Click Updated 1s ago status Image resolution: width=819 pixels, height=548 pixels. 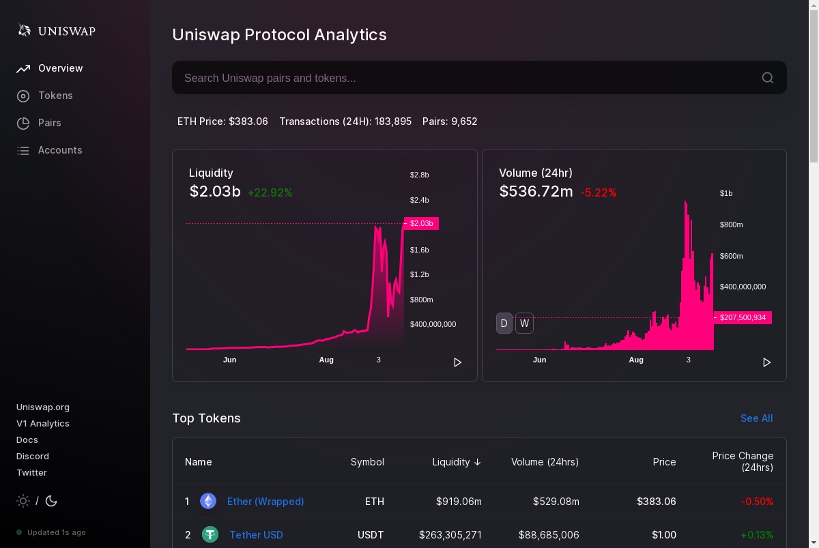51,532
